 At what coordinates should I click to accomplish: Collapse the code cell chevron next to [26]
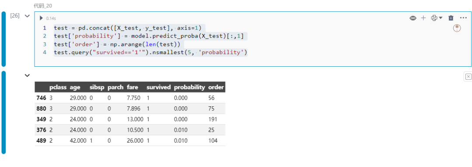[27, 16]
